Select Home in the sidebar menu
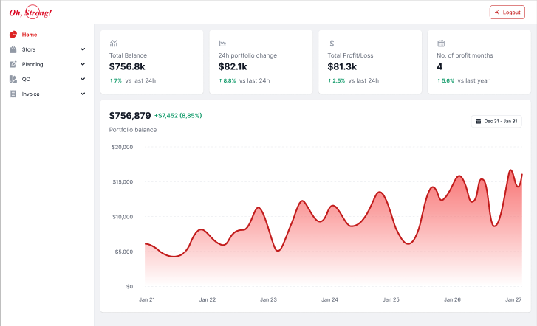Viewport: 537px width, 326px height. click(x=30, y=35)
